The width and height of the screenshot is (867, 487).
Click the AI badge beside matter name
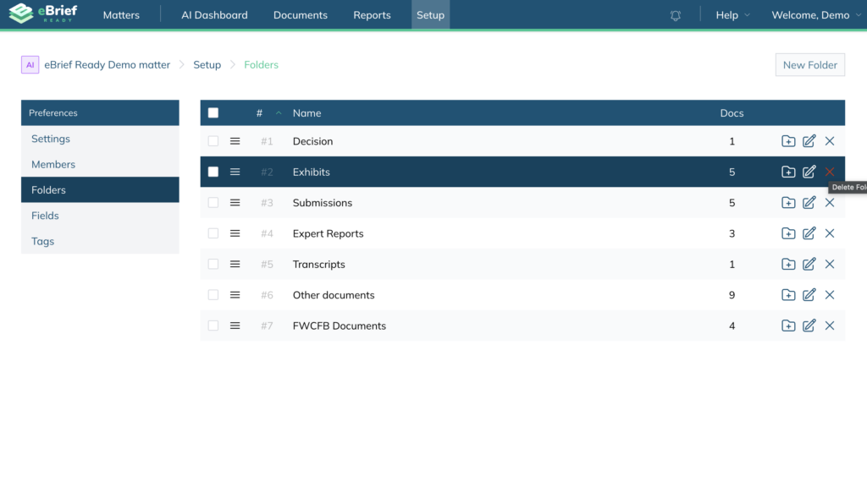pyautogui.click(x=30, y=64)
